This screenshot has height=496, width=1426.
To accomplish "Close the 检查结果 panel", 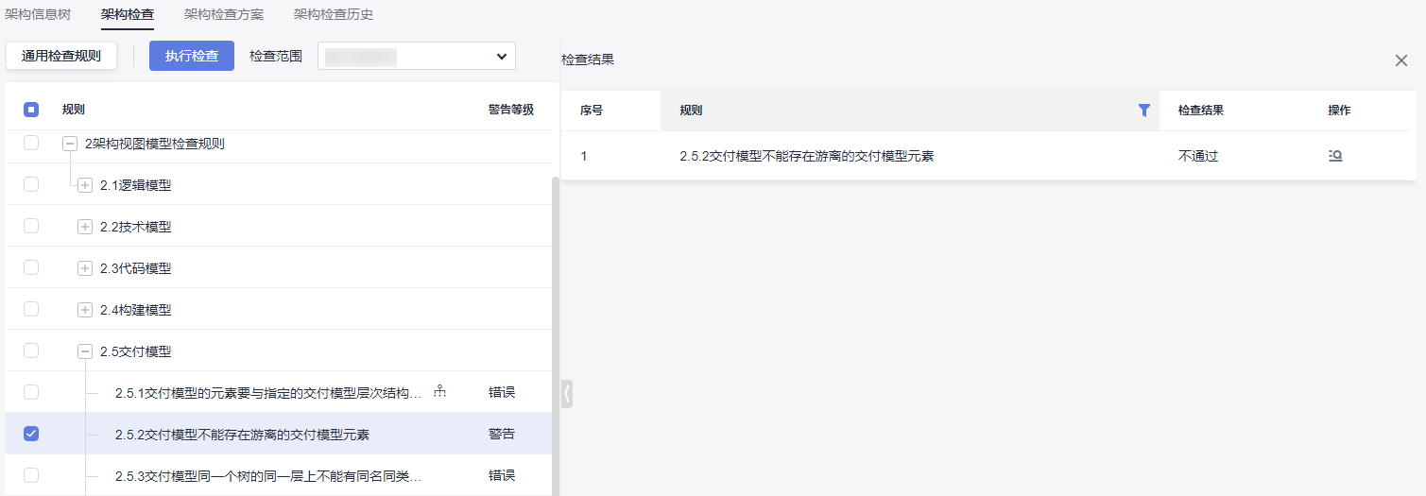I will [x=1401, y=60].
